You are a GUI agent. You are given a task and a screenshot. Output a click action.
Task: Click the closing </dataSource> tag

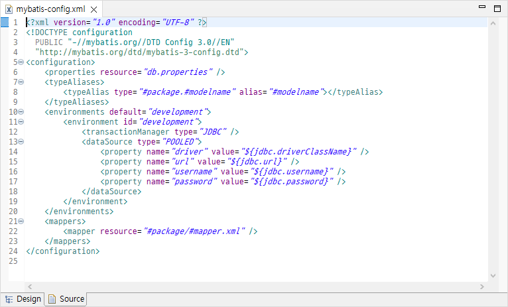point(111,192)
